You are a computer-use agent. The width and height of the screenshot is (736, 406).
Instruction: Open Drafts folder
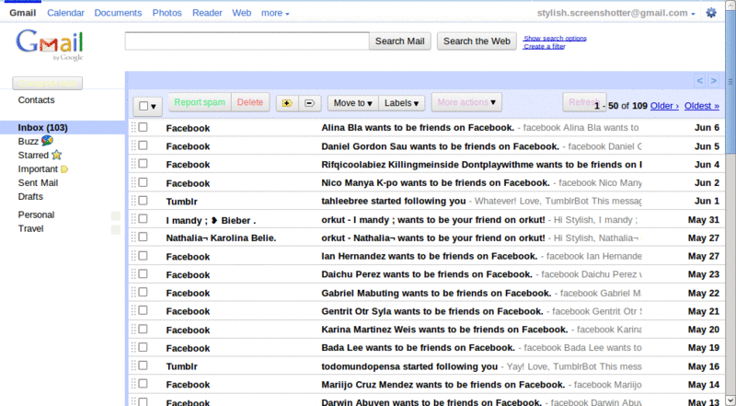(x=30, y=196)
